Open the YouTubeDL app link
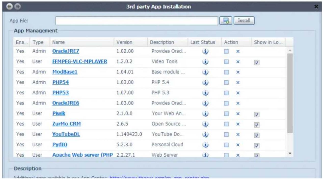This screenshot has width=323, height=179. [x=66, y=134]
